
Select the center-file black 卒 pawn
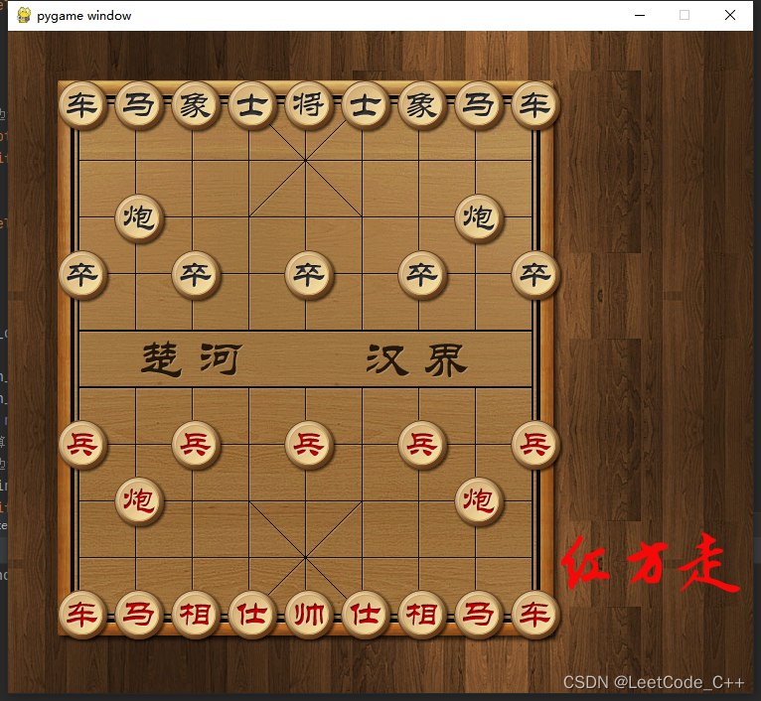(x=309, y=275)
